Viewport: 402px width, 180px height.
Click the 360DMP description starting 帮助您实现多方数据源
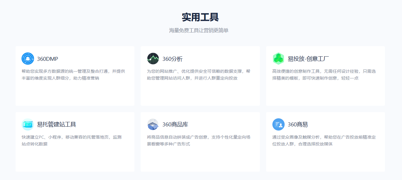point(73,75)
